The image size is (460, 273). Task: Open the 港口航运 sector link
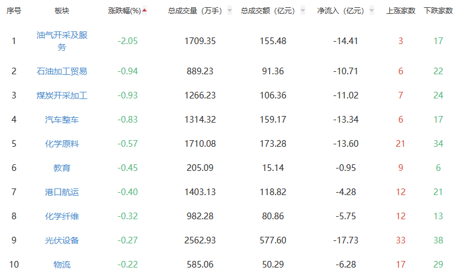coord(62,192)
